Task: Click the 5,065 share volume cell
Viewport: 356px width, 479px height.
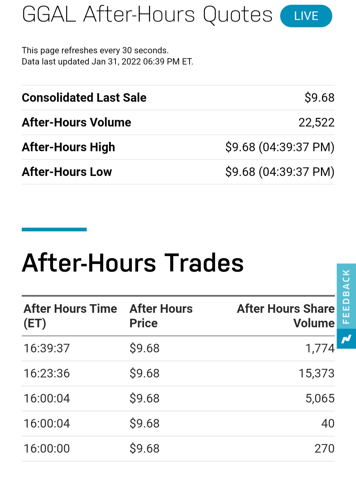Action: click(320, 399)
